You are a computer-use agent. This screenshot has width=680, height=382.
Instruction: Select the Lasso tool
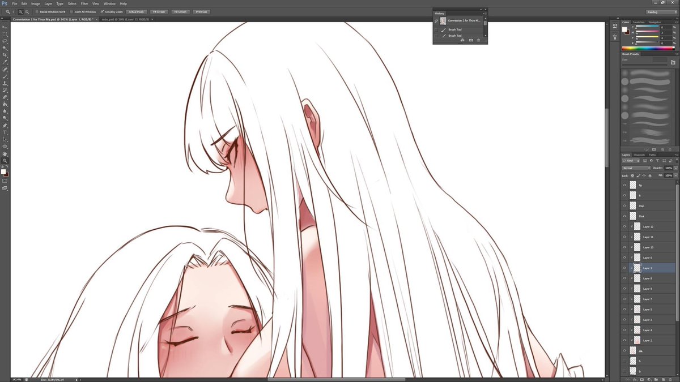click(x=5, y=41)
